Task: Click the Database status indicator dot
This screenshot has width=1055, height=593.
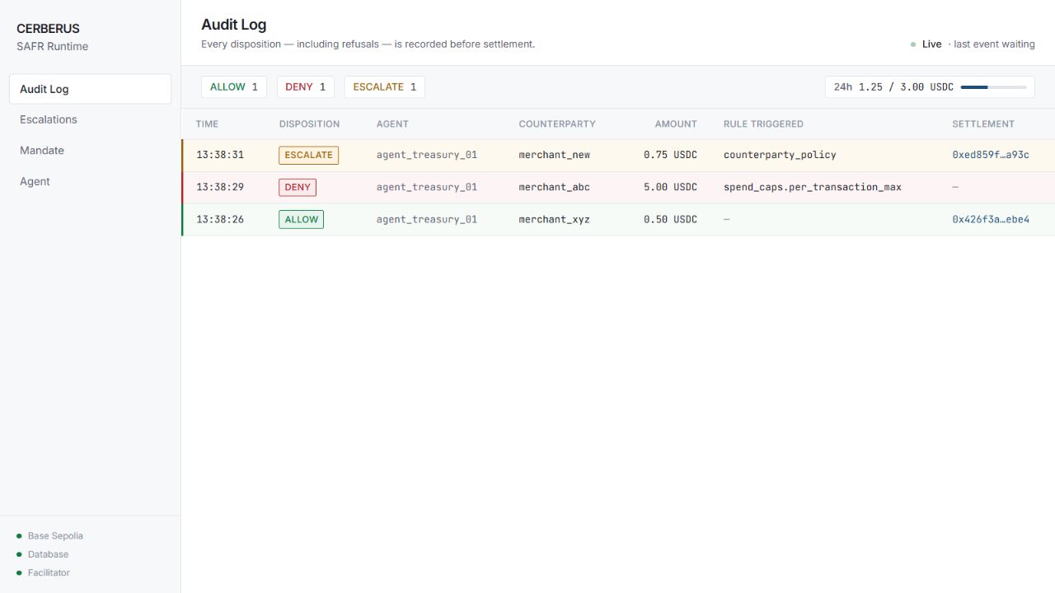Action: tap(19, 554)
